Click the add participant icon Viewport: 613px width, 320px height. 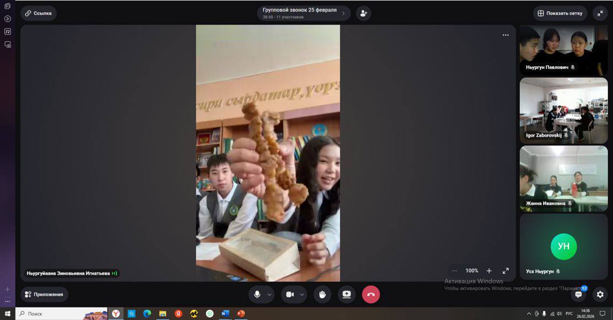[363, 13]
